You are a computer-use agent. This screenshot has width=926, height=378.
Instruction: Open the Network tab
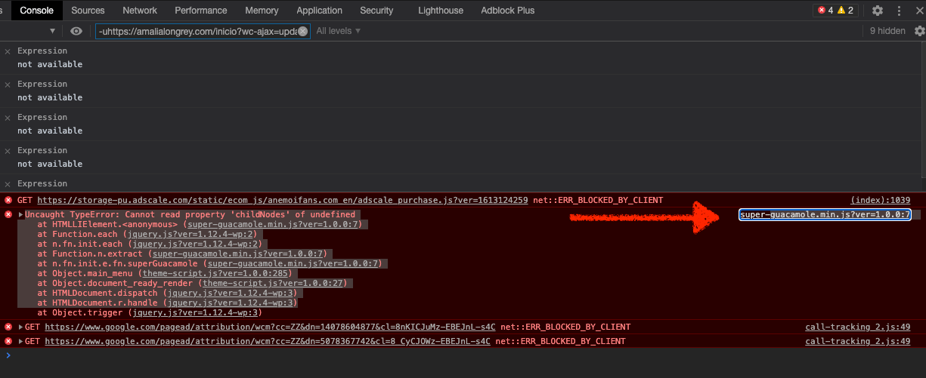coord(140,11)
